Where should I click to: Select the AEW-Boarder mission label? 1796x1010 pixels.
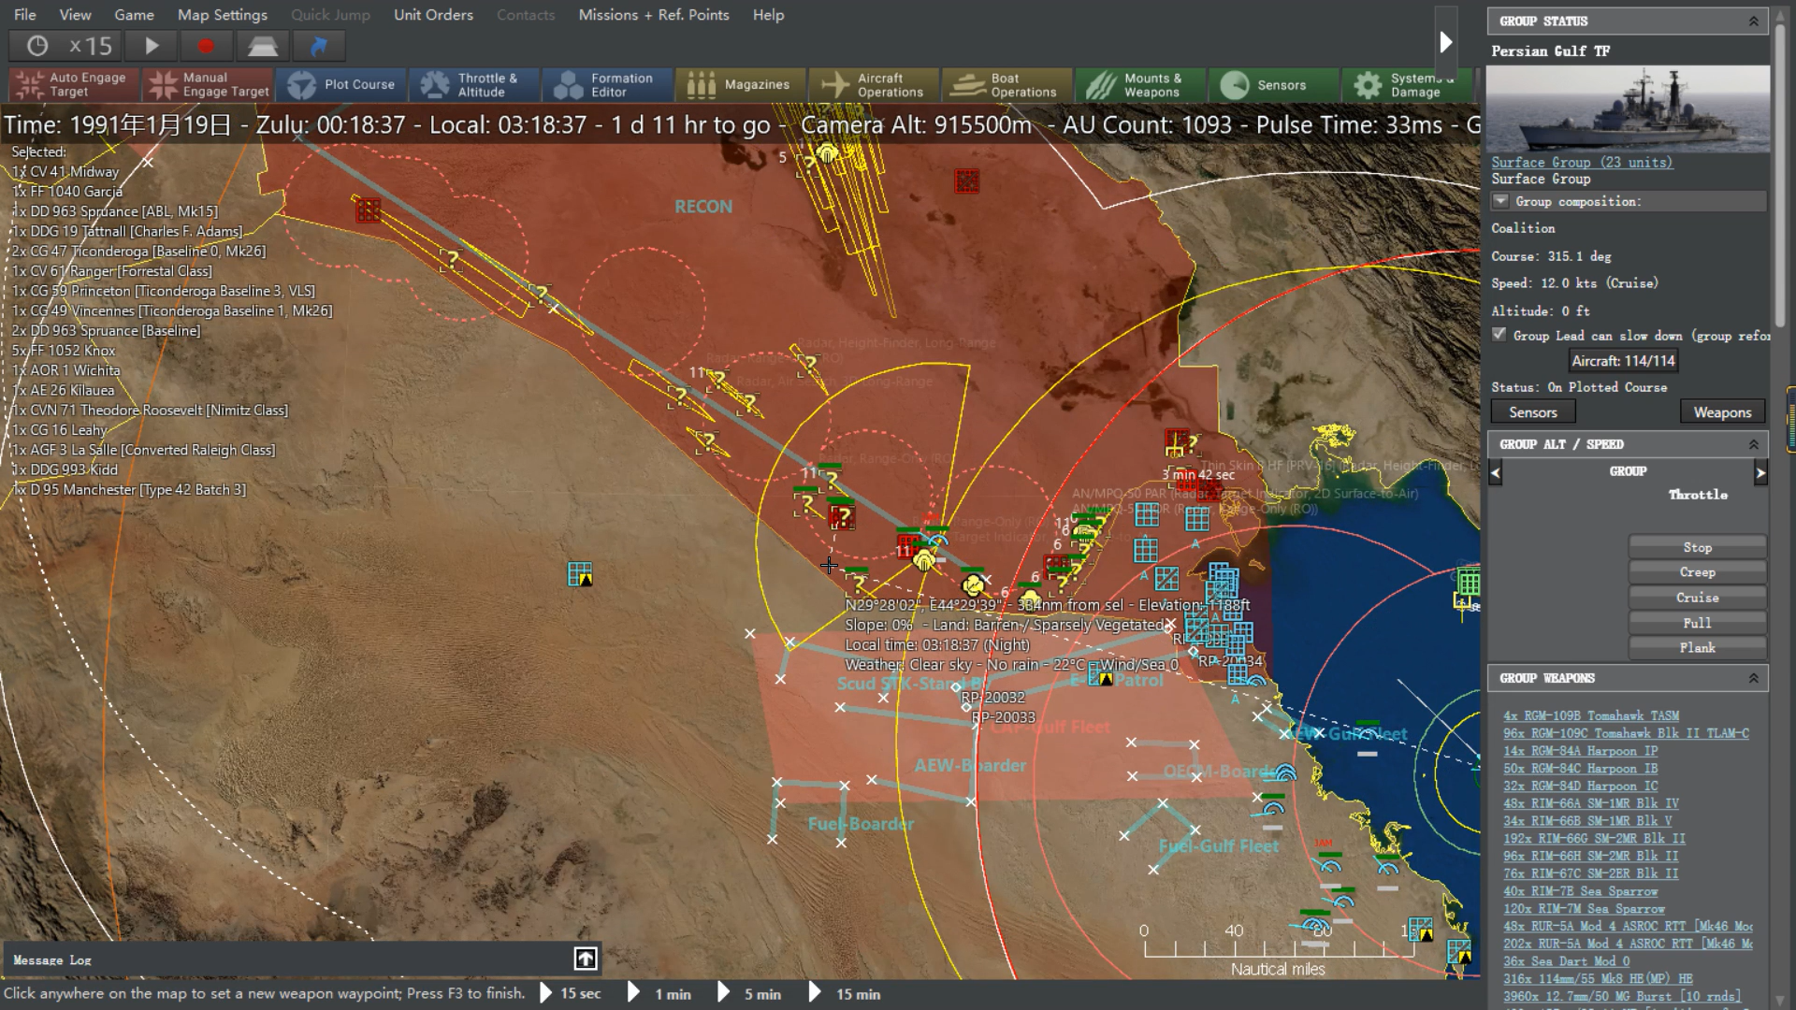click(x=970, y=766)
